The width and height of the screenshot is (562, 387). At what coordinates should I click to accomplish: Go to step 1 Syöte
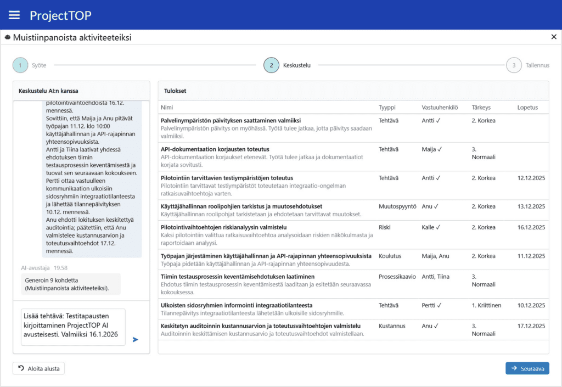[x=20, y=65]
